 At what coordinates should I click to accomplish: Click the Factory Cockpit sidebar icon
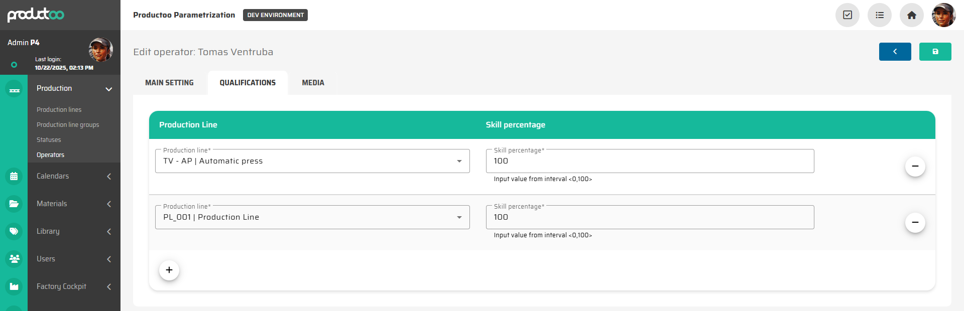[14, 286]
